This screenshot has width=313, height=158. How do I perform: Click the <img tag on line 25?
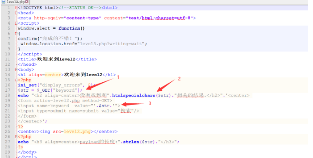pyautogui.click(x=45, y=132)
